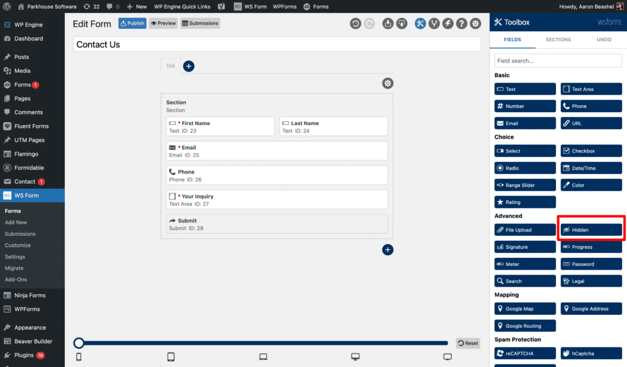
Task: Select the large desktop breakpoint icon
Action: click(x=448, y=357)
